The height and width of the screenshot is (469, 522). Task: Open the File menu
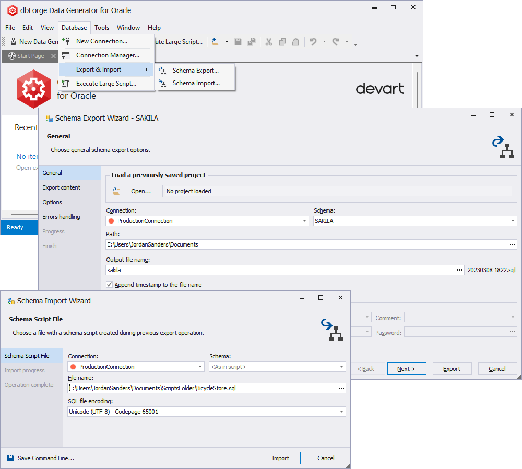coord(10,28)
